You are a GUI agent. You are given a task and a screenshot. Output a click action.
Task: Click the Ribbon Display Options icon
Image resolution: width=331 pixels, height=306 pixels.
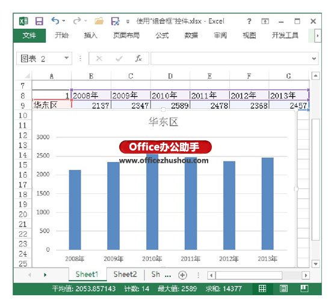click(x=265, y=21)
